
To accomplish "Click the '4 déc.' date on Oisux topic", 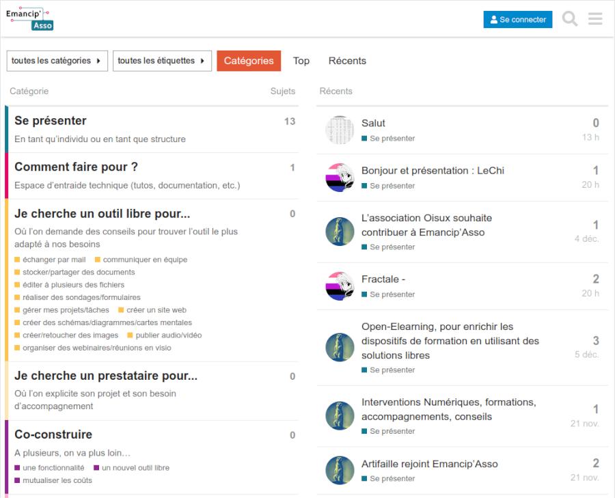I will click(587, 239).
